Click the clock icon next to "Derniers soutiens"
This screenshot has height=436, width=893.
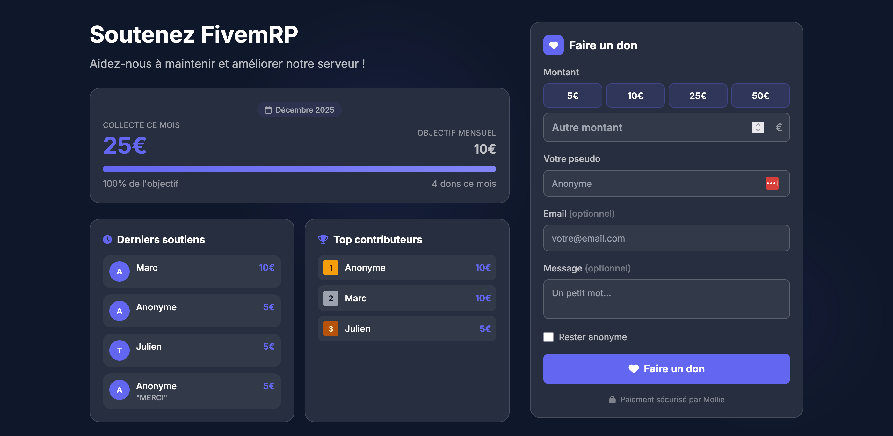(107, 239)
